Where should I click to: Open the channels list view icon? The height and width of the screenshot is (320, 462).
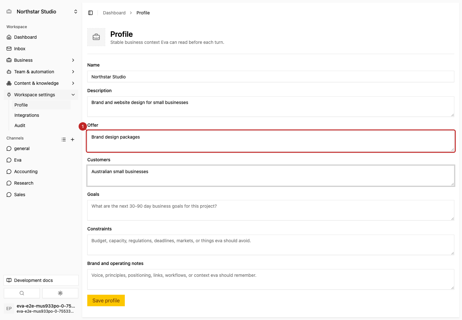coord(64,140)
